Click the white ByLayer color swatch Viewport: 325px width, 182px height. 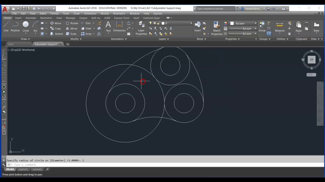[x=232, y=23]
